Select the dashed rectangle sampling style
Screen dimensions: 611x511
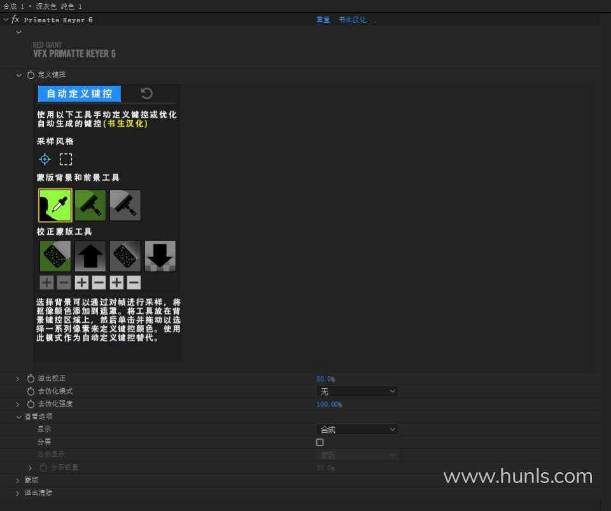[66, 159]
